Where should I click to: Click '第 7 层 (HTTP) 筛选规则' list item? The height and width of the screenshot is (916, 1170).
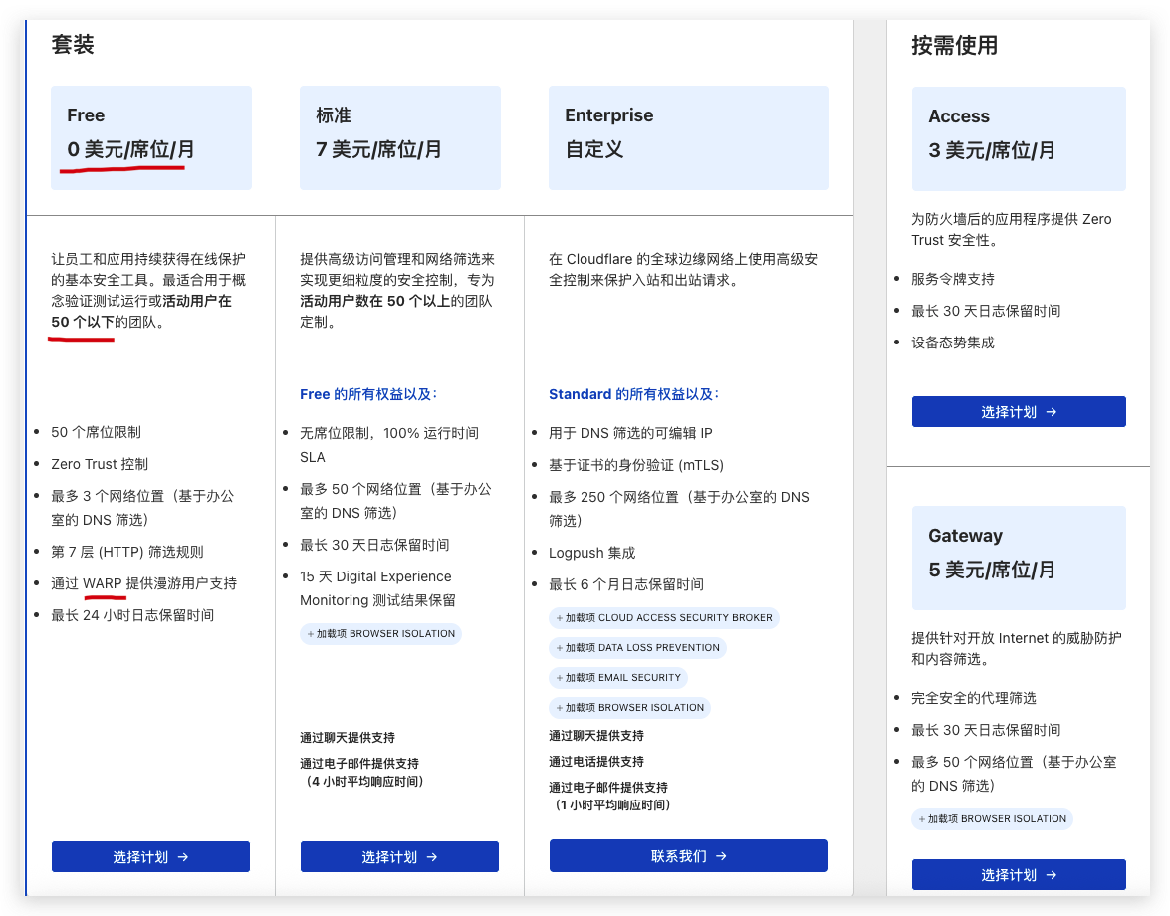[127, 552]
